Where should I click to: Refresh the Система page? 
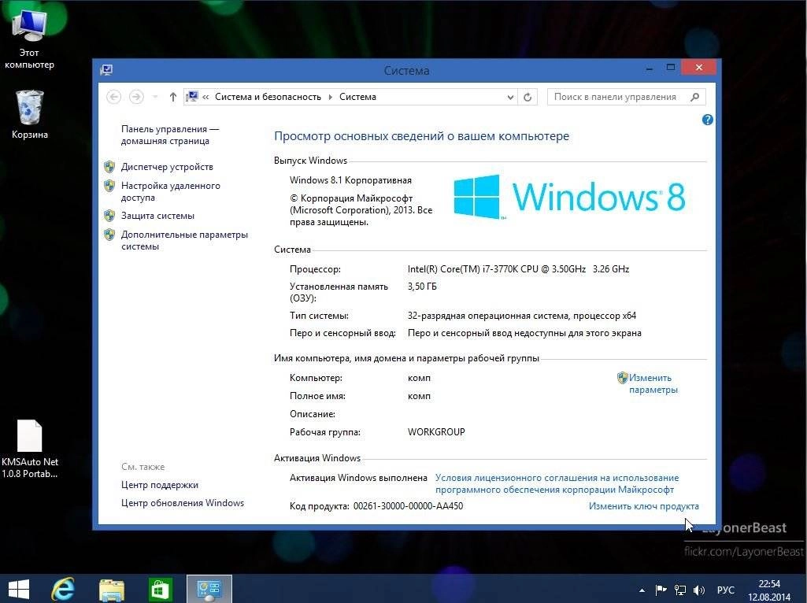pyautogui.click(x=528, y=98)
